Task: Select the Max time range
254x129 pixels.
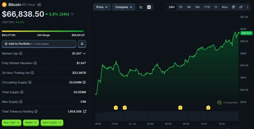Action: coord(225,7)
